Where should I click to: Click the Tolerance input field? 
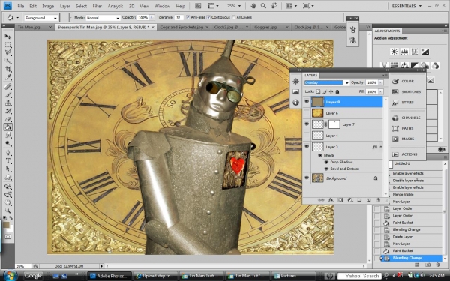coord(178,18)
